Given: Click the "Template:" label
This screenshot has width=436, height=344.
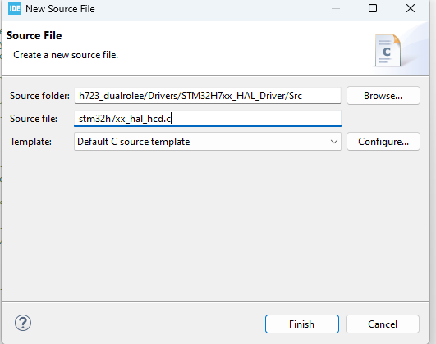Looking at the screenshot, I should (x=31, y=142).
